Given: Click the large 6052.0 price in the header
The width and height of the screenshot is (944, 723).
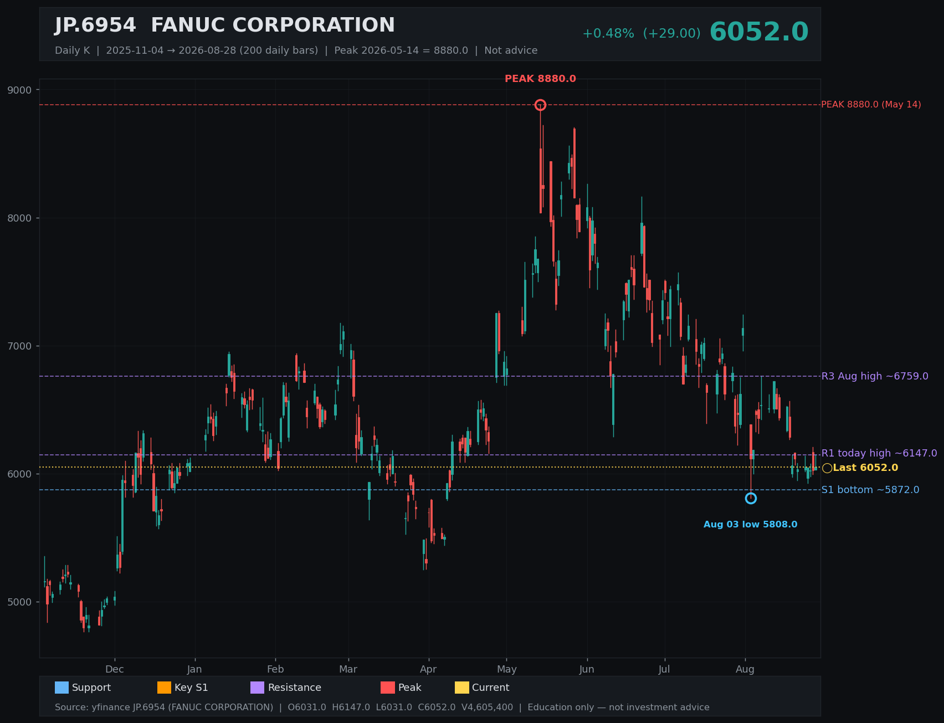Looking at the screenshot, I should [x=759, y=32].
